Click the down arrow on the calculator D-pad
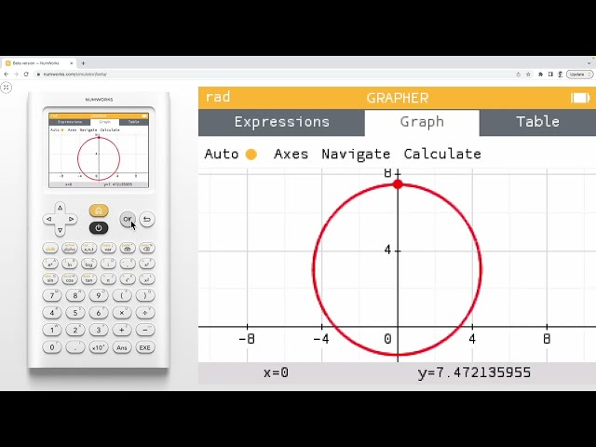596x447 pixels. coord(60,230)
